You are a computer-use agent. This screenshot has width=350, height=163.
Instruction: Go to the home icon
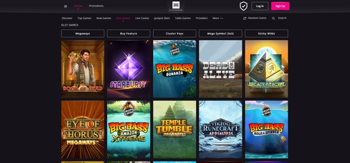(x=65, y=6)
